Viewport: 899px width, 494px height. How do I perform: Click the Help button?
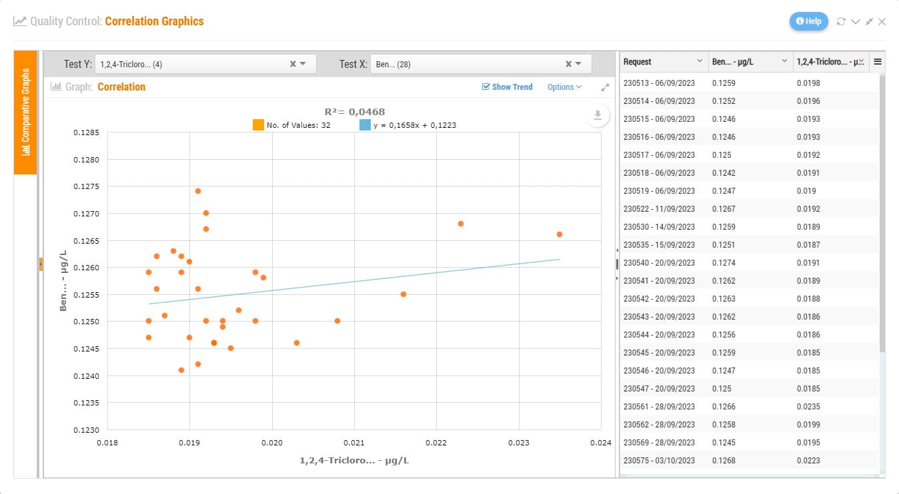pos(808,21)
